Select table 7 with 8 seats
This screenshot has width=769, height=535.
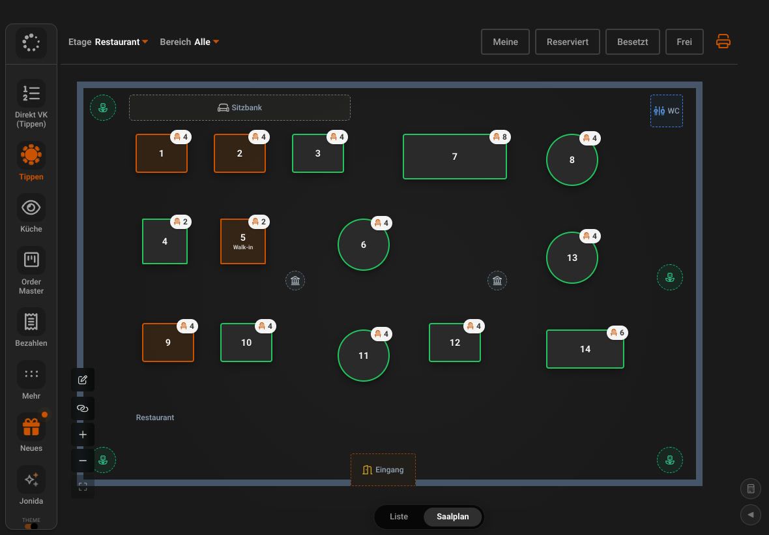pos(455,157)
